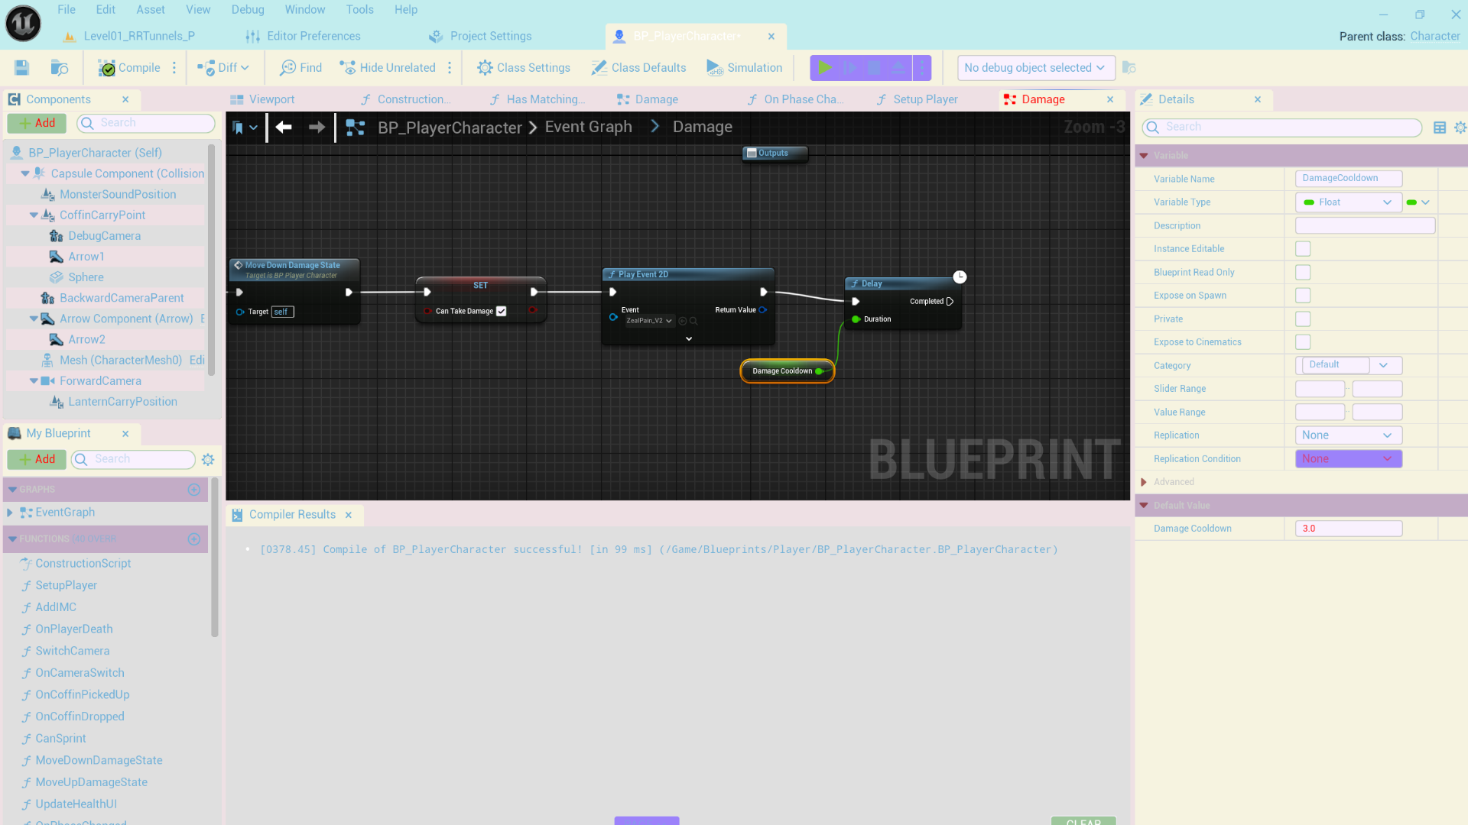Image resolution: width=1468 pixels, height=825 pixels.
Task: Start Simulation mode
Action: tap(744, 68)
